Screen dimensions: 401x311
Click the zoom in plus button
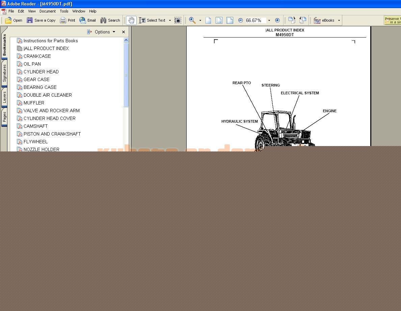coord(277,20)
